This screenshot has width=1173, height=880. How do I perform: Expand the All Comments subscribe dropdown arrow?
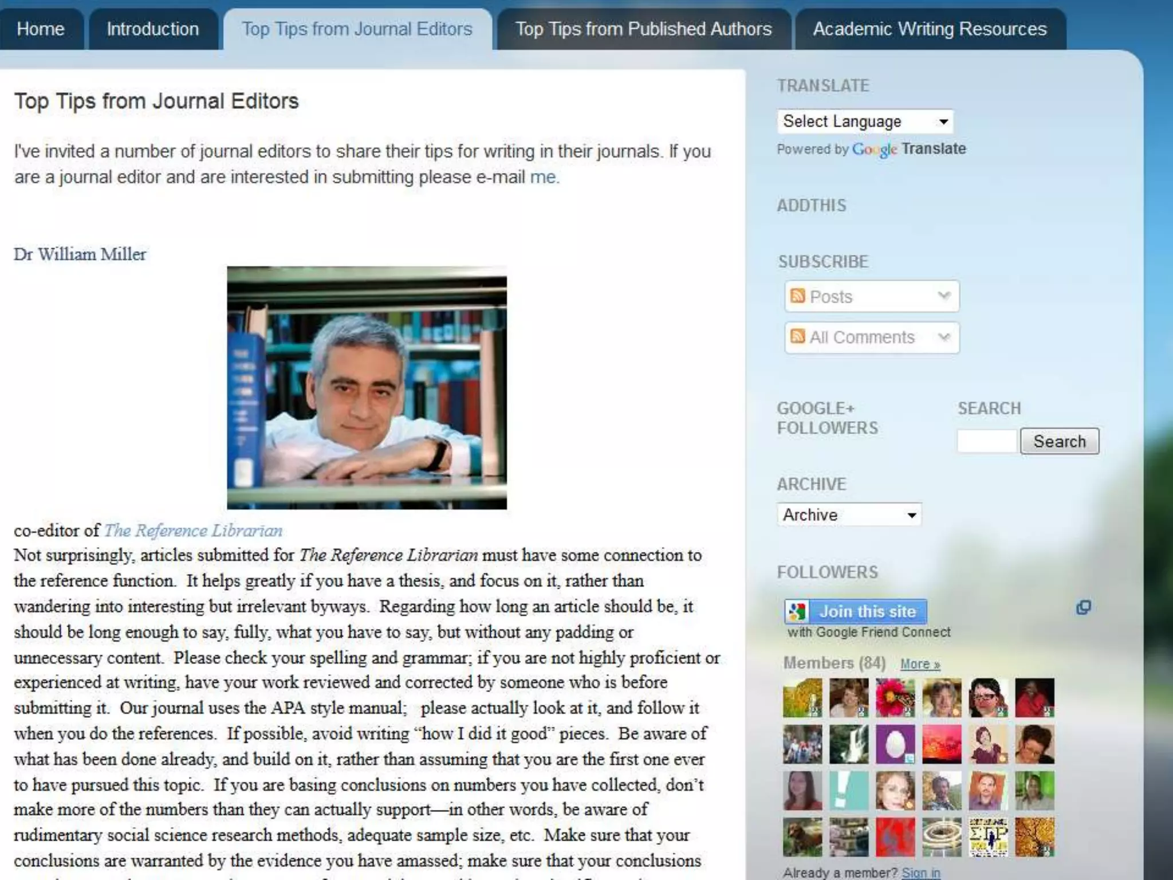pos(943,337)
